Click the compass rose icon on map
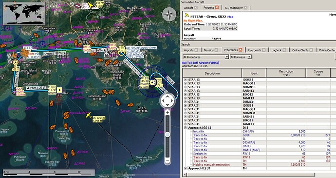This screenshot has height=178, width=336. coord(169,15)
